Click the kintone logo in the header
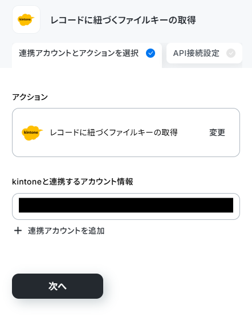This screenshot has width=252, height=317. [26, 19]
